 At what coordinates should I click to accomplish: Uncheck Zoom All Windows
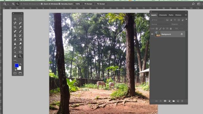point(42,4)
